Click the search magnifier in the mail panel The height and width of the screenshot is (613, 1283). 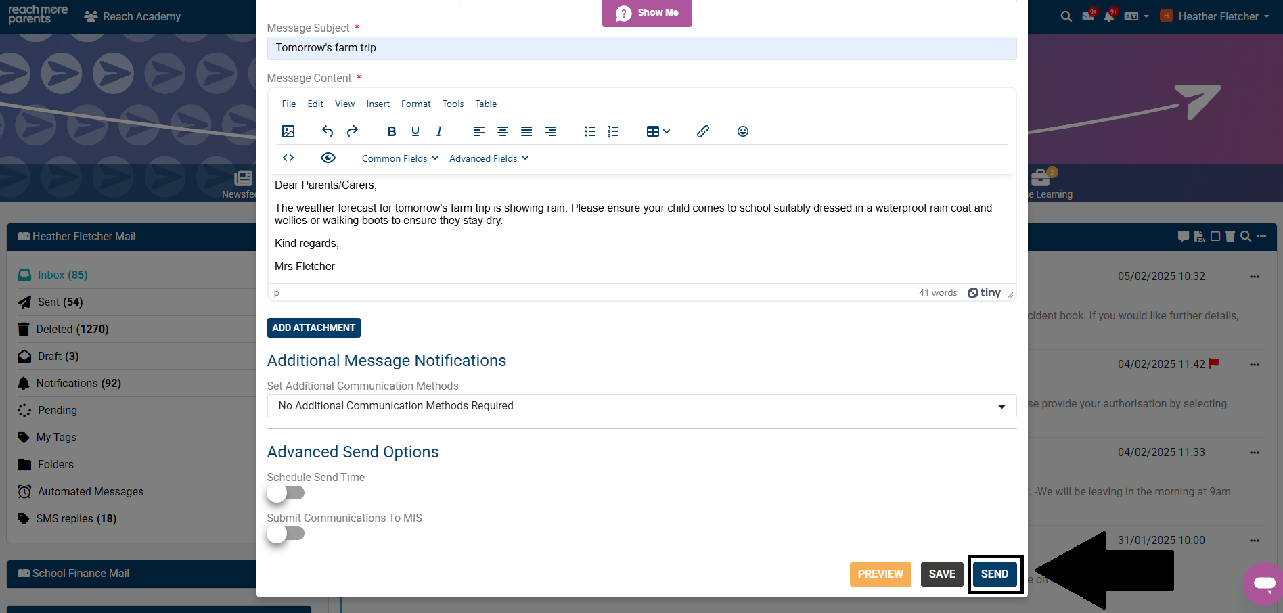[x=1246, y=236]
